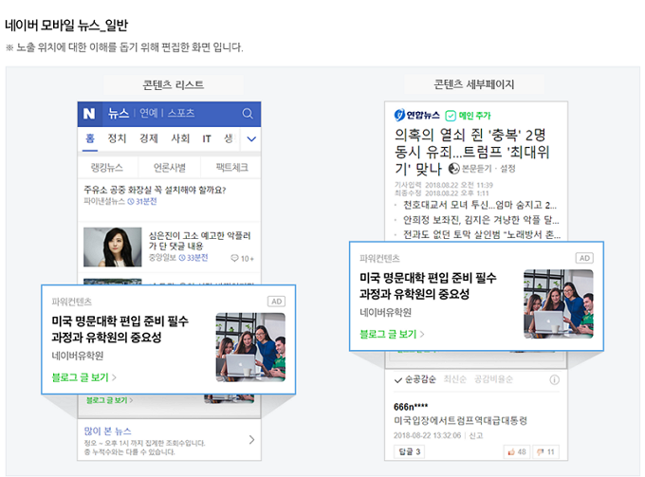The width and height of the screenshot is (645, 477).
Task: Open the 팩트체크 sub tab
Action: coord(232,167)
